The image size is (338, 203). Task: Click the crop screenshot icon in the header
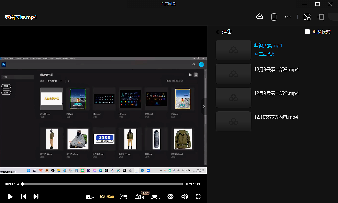321,17
